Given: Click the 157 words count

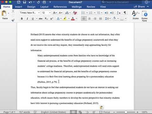Looking at the screenshot, I should [24, 112].
